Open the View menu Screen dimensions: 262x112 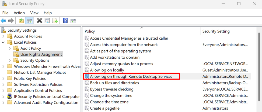pos(34,13)
